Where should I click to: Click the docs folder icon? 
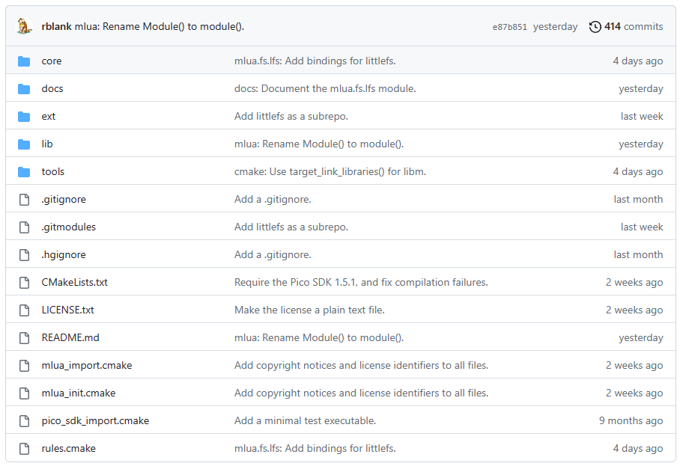point(24,89)
